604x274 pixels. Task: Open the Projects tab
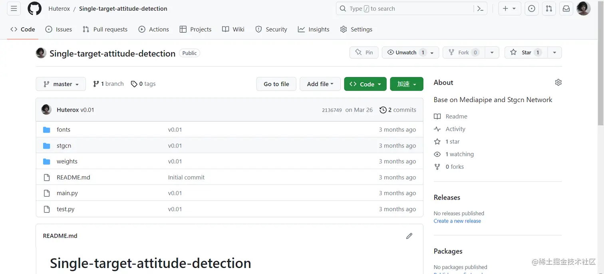[196, 29]
